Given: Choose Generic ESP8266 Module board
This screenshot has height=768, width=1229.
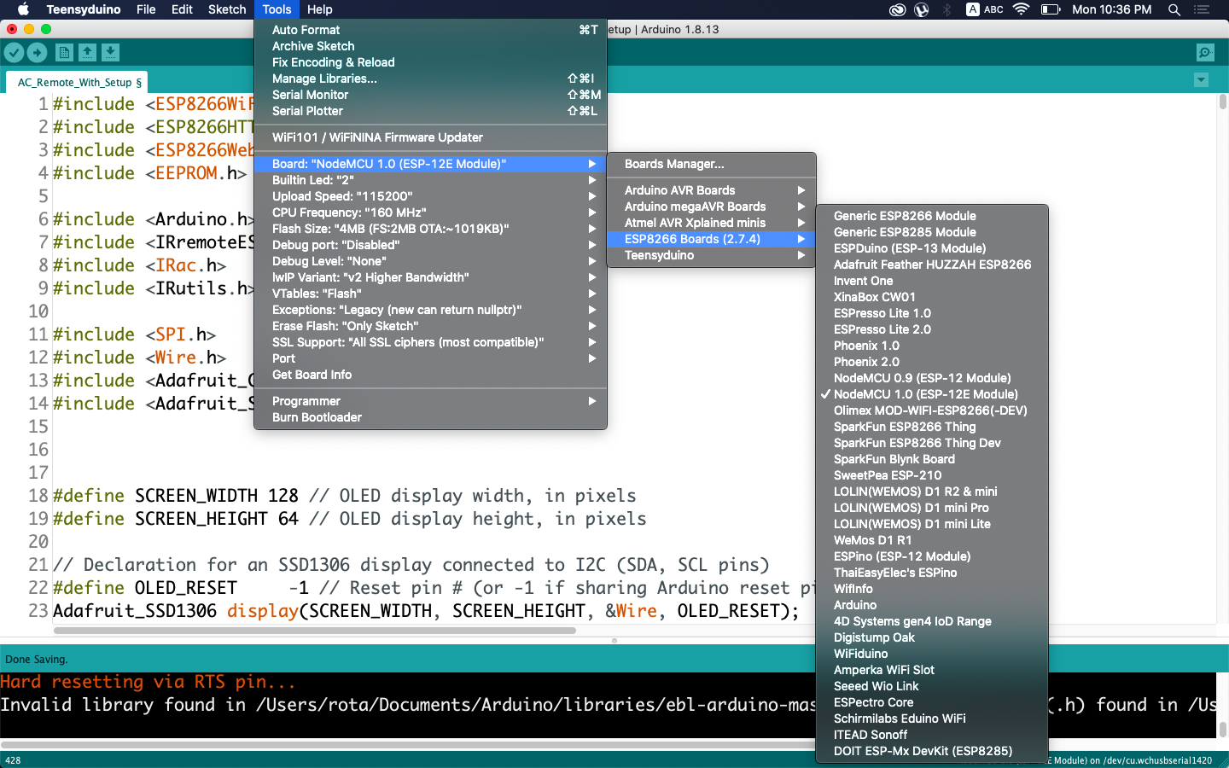Looking at the screenshot, I should click(x=932, y=216).
